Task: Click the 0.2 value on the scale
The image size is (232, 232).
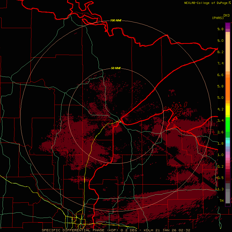Action: tap(220, 167)
